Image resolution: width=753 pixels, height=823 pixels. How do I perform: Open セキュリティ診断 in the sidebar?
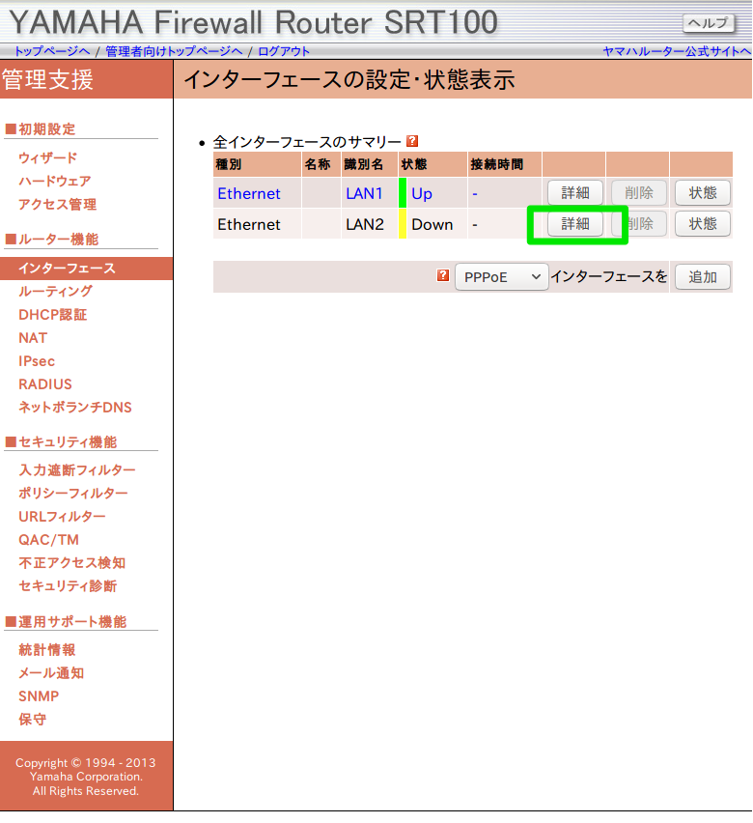click(x=68, y=585)
